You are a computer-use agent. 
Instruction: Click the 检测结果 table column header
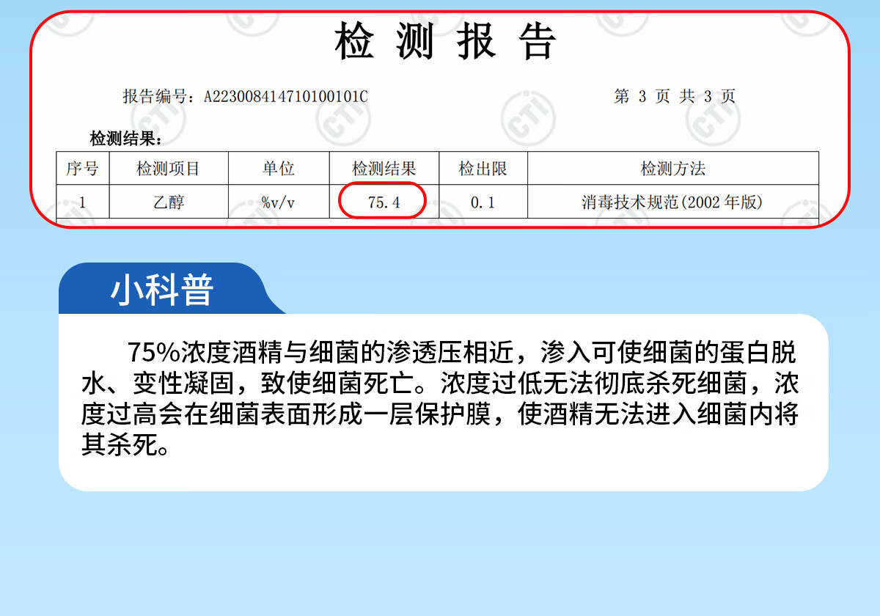(x=384, y=169)
